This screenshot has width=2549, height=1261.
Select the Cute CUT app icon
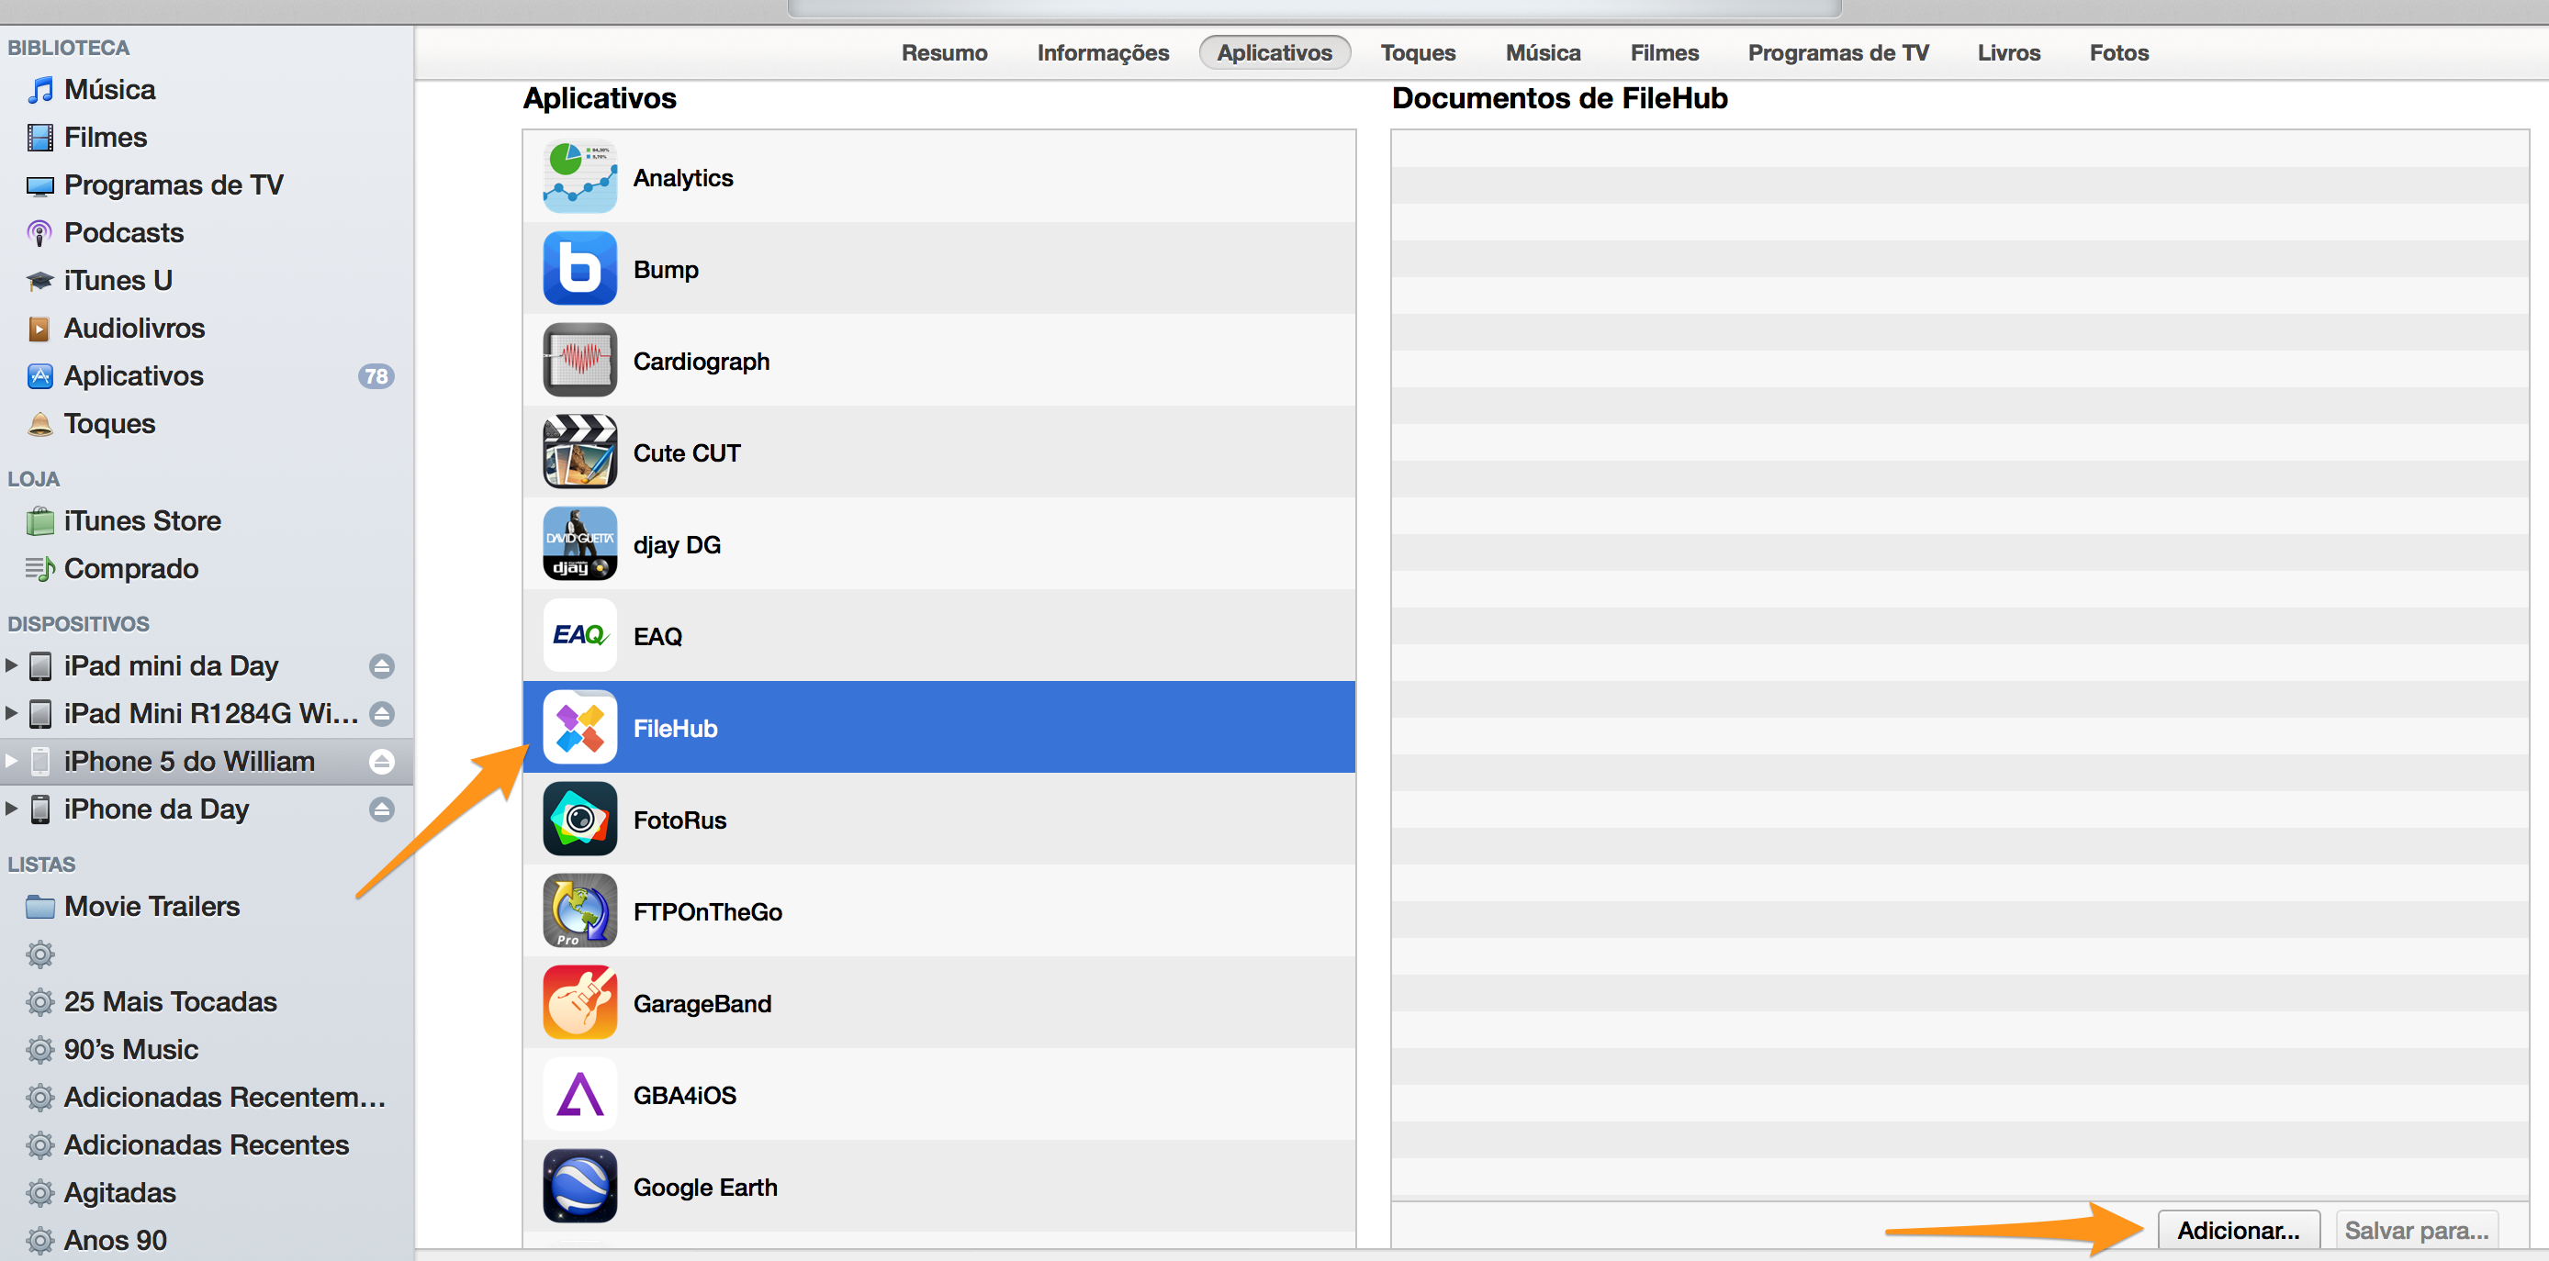coord(579,452)
